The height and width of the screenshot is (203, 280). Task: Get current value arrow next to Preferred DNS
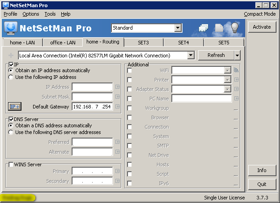118,142
